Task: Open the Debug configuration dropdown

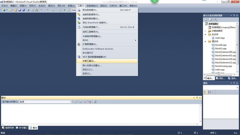Action: [74, 10]
